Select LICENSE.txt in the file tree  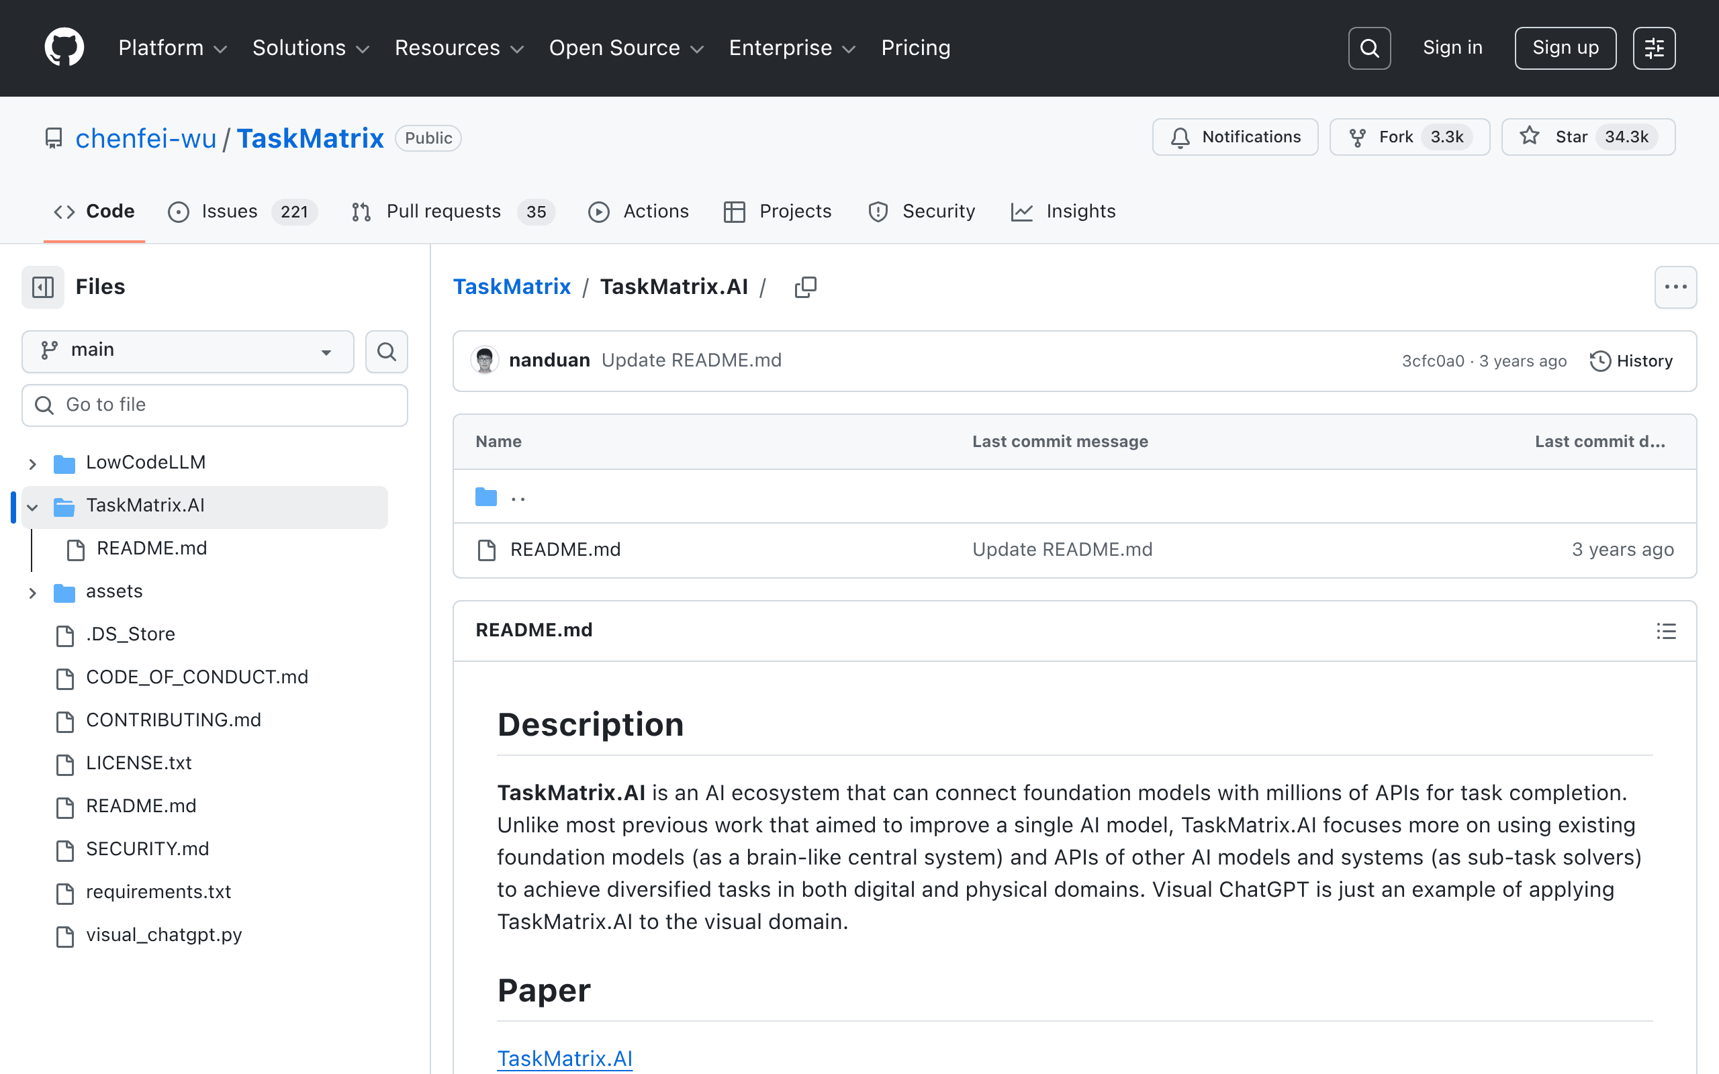coord(138,763)
